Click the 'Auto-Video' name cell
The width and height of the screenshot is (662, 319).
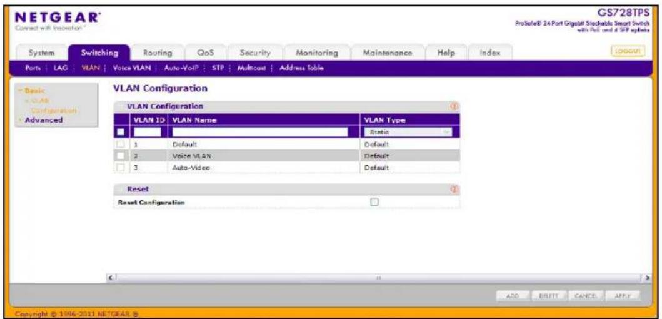263,168
